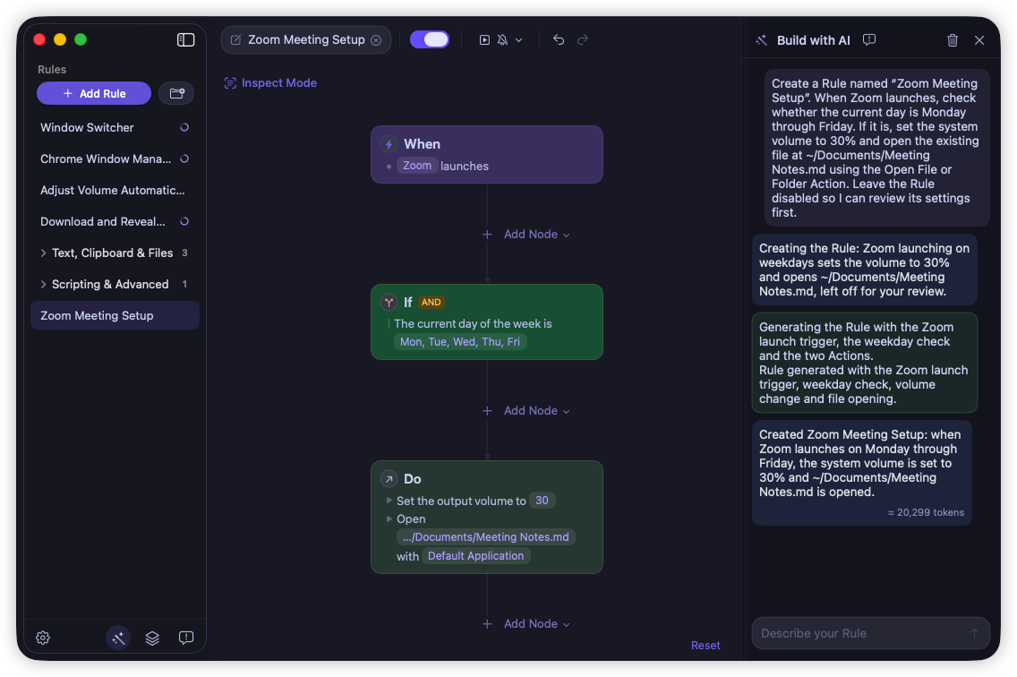Click the Build with AI sparkle icon

(x=762, y=40)
